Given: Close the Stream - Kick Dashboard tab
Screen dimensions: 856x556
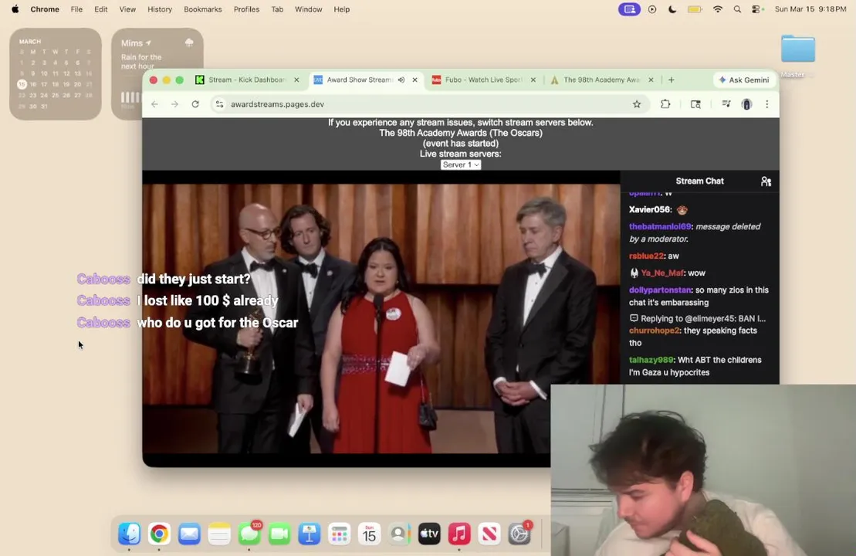Looking at the screenshot, I should point(296,80).
